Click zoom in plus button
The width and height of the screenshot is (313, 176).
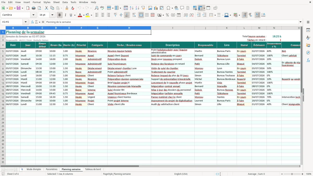302,174
